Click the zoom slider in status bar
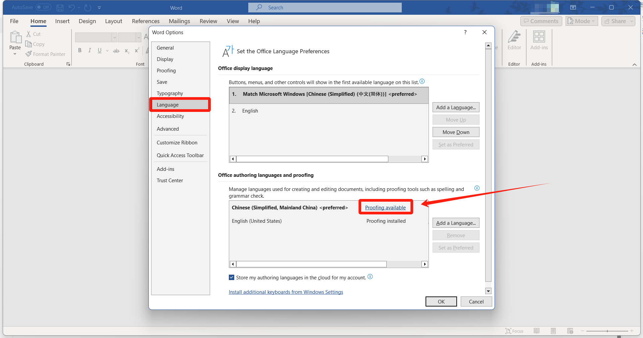 tap(607, 331)
